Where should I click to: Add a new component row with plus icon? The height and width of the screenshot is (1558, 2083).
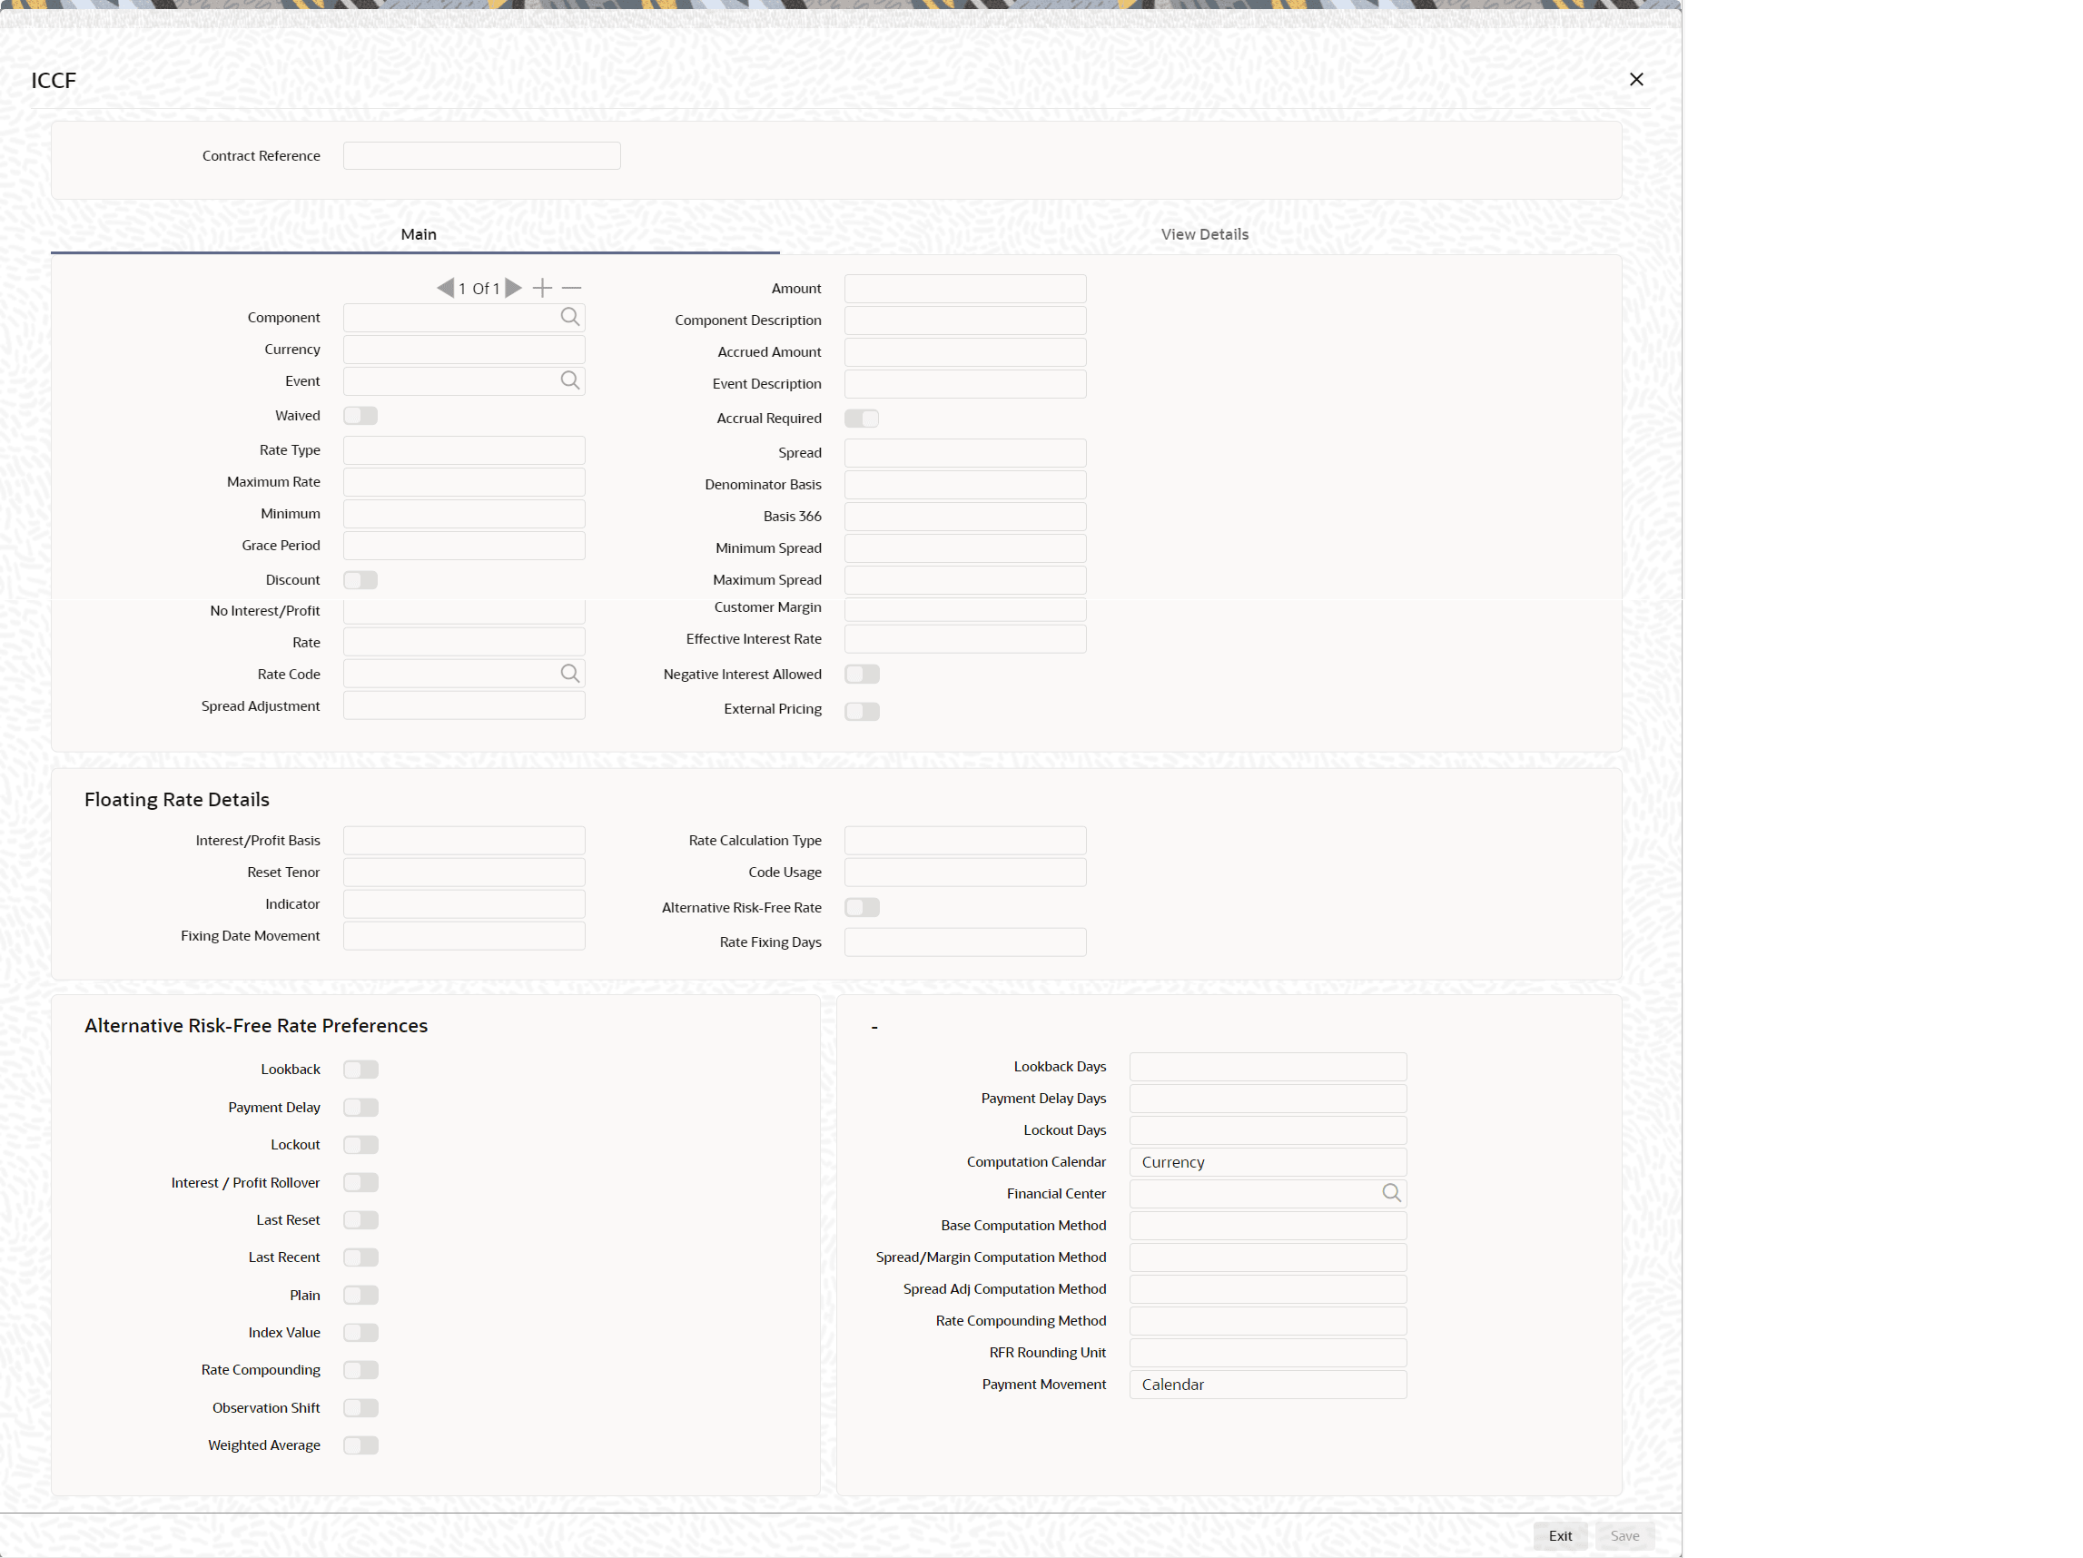tap(542, 288)
